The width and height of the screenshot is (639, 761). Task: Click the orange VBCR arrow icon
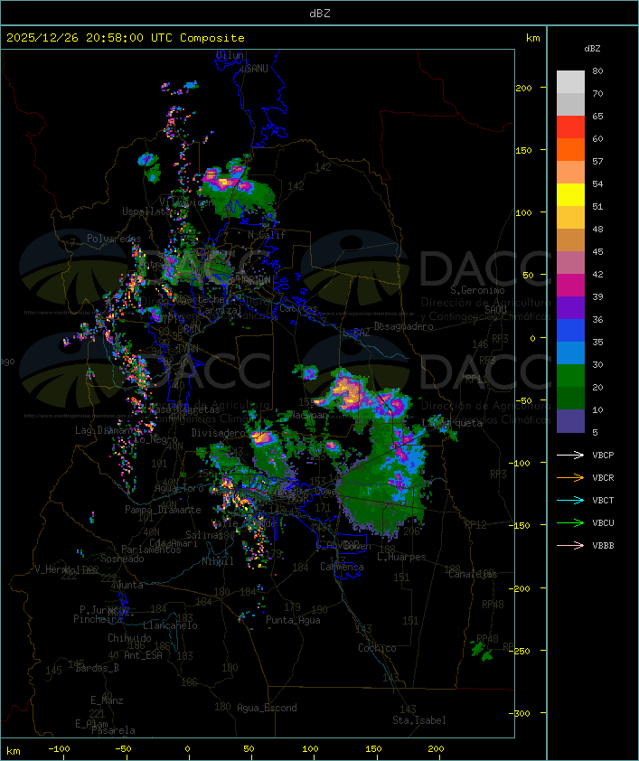(x=570, y=477)
